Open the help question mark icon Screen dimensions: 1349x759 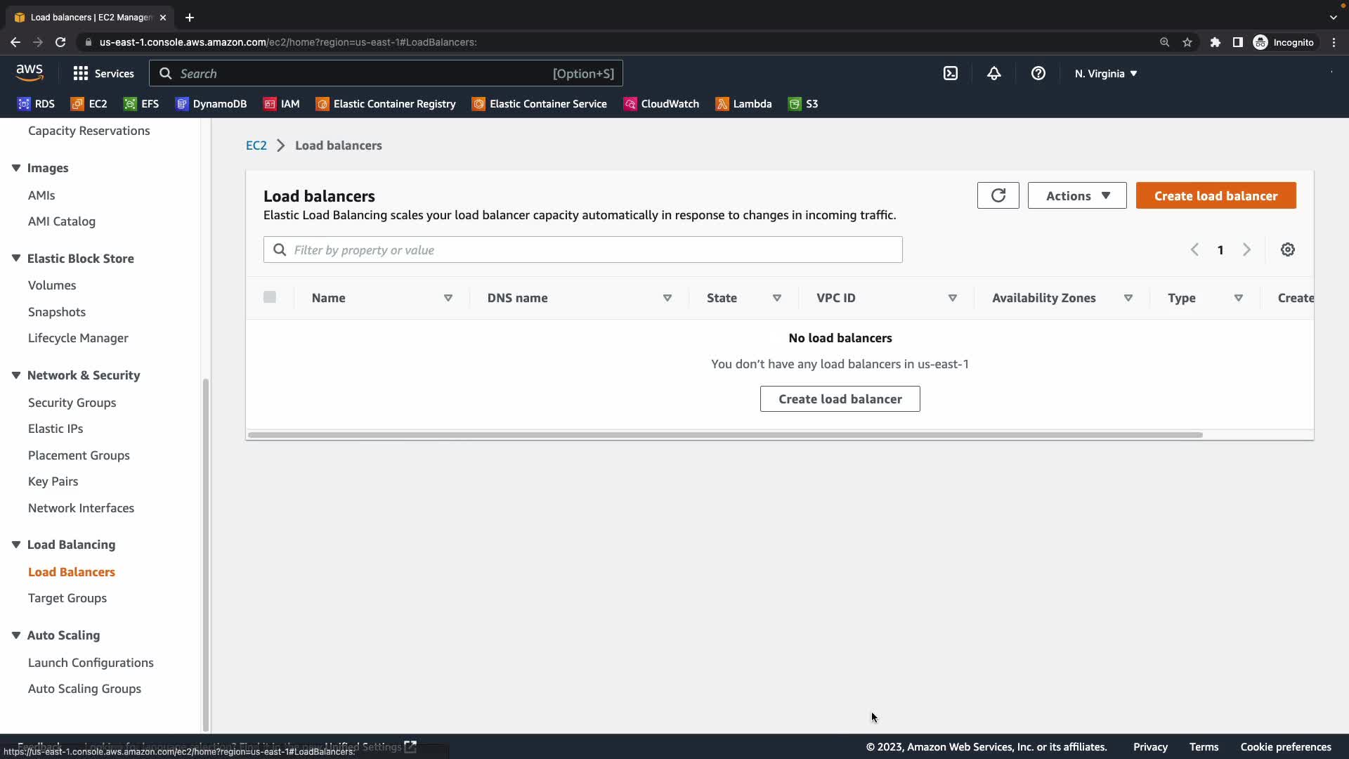[x=1038, y=73]
